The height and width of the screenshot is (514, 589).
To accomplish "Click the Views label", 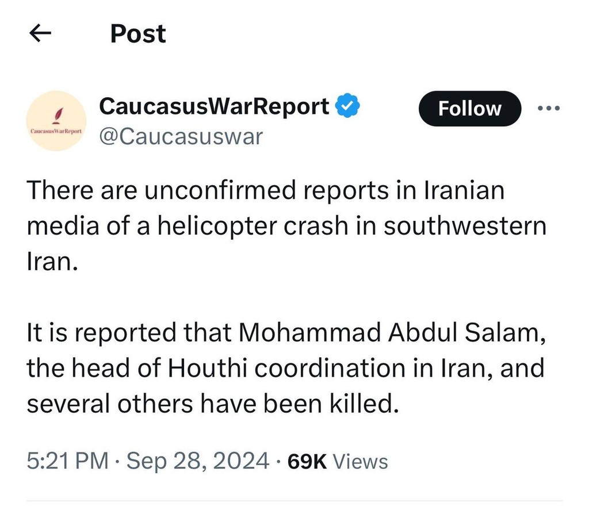I will (x=361, y=461).
